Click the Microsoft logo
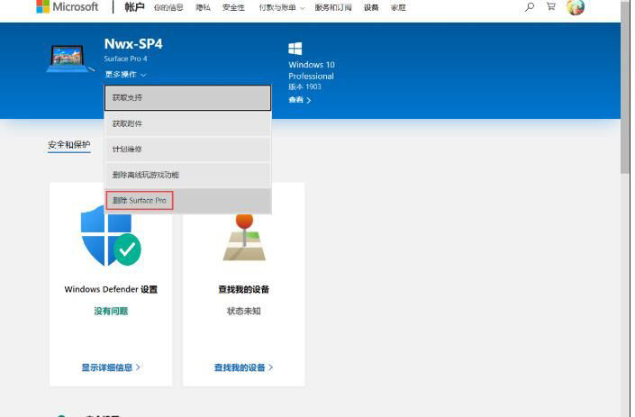 tap(68, 7)
